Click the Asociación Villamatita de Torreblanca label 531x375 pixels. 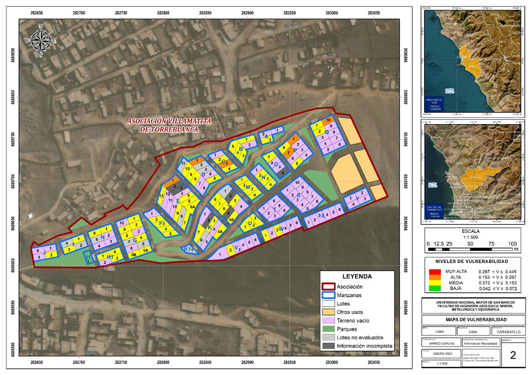click(169, 126)
